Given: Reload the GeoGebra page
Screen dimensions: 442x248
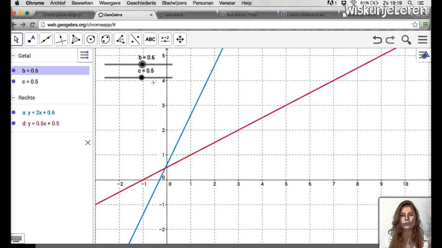Looking at the screenshot, I should click(32, 24).
